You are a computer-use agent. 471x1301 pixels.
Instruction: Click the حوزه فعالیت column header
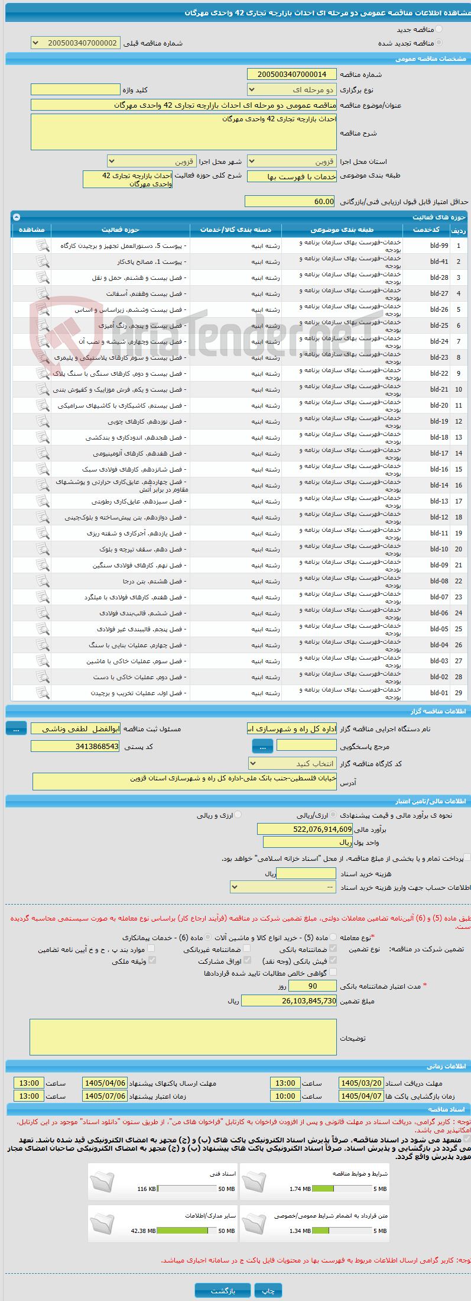click(121, 230)
